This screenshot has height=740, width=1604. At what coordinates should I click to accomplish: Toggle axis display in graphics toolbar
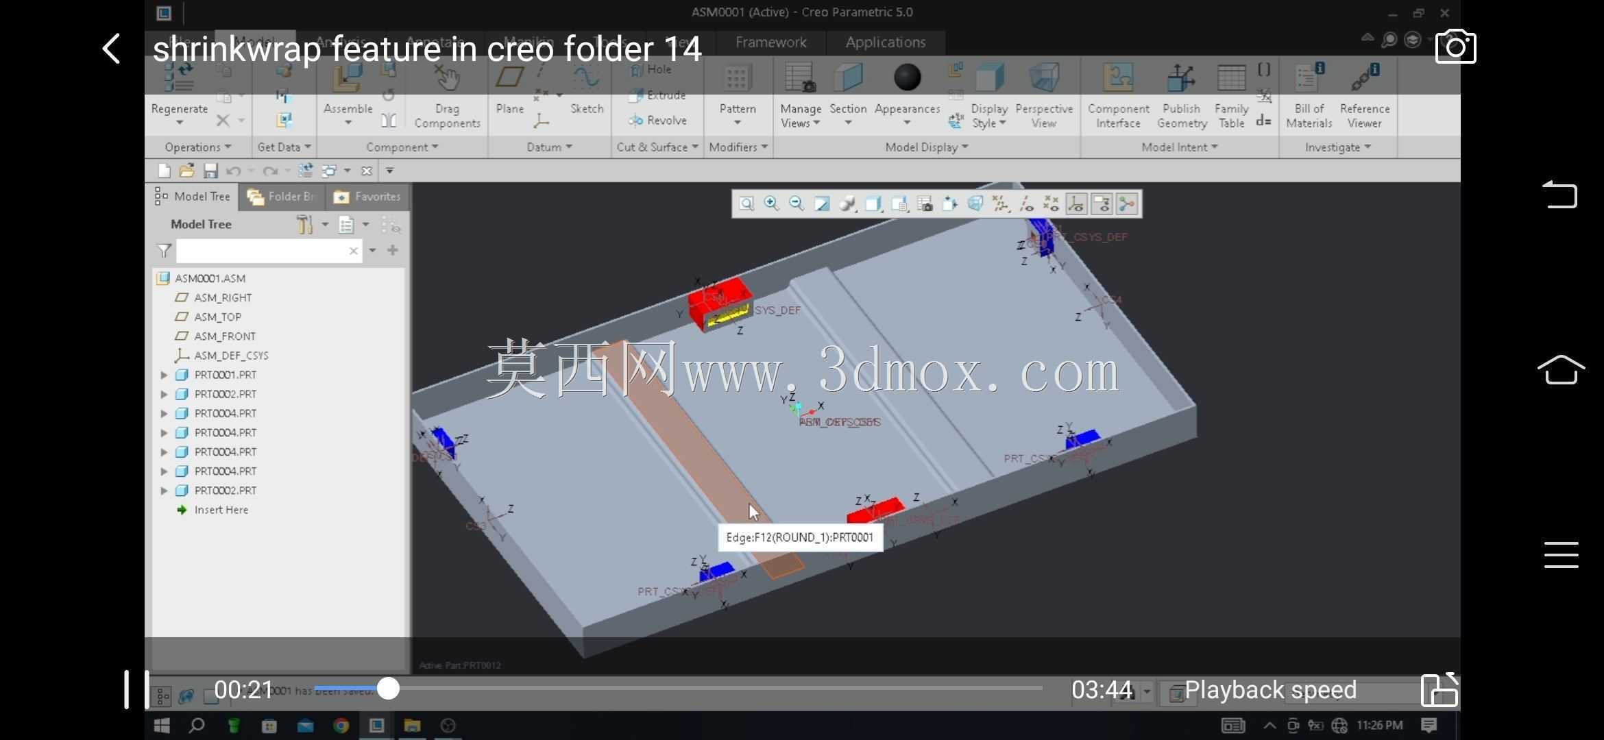pos(1026,203)
